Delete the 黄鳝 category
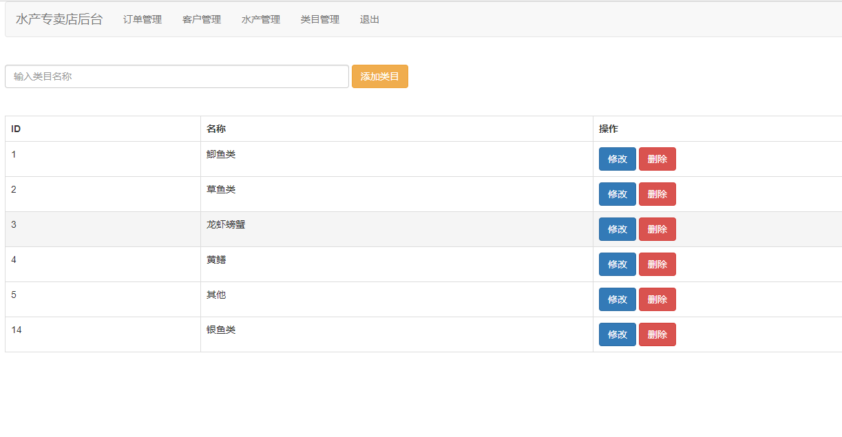This screenshot has height=437, width=842. coord(657,264)
